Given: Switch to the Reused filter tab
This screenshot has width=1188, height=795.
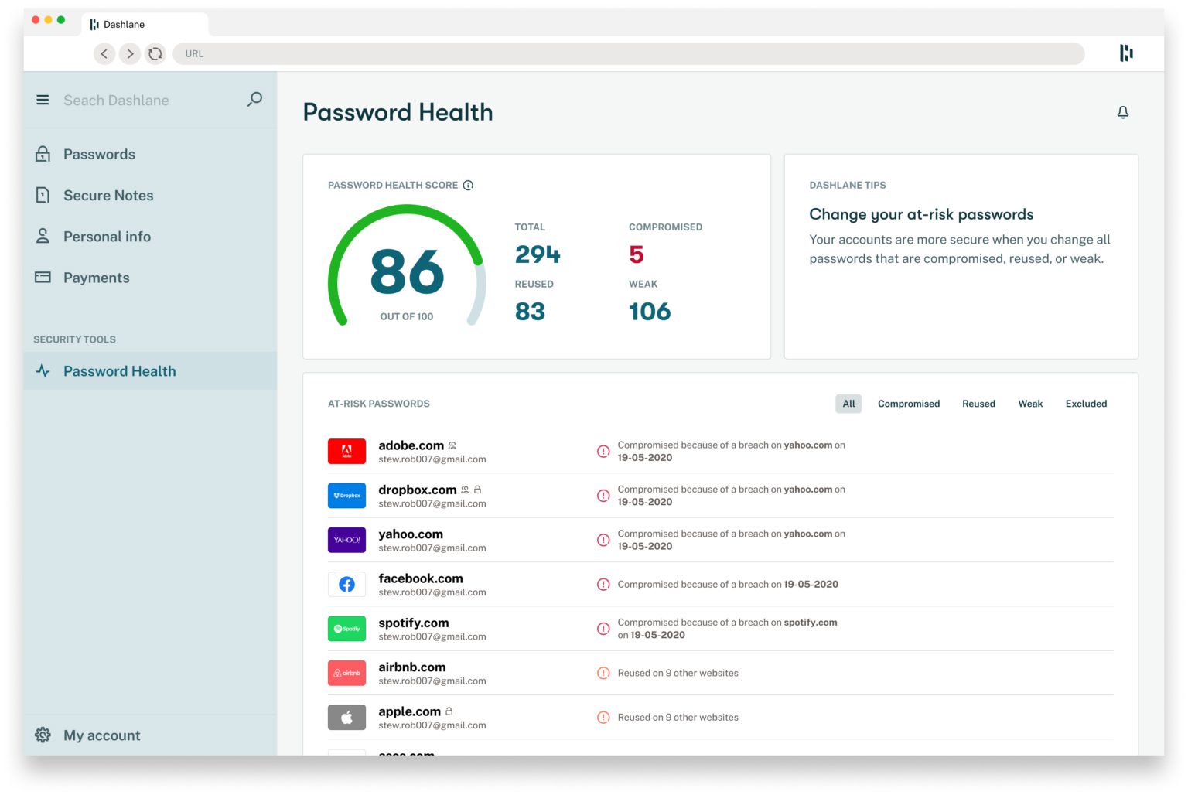Looking at the screenshot, I should (x=978, y=403).
